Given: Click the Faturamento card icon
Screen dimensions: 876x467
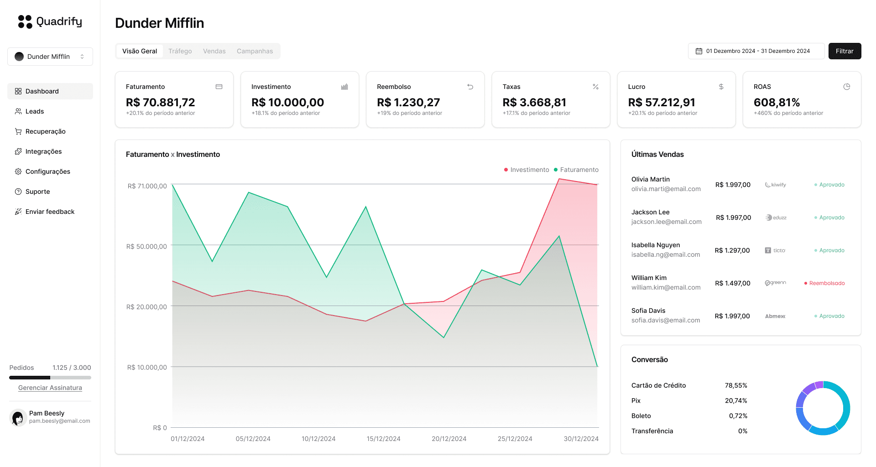Looking at the screenshot, I should (219, 87).
